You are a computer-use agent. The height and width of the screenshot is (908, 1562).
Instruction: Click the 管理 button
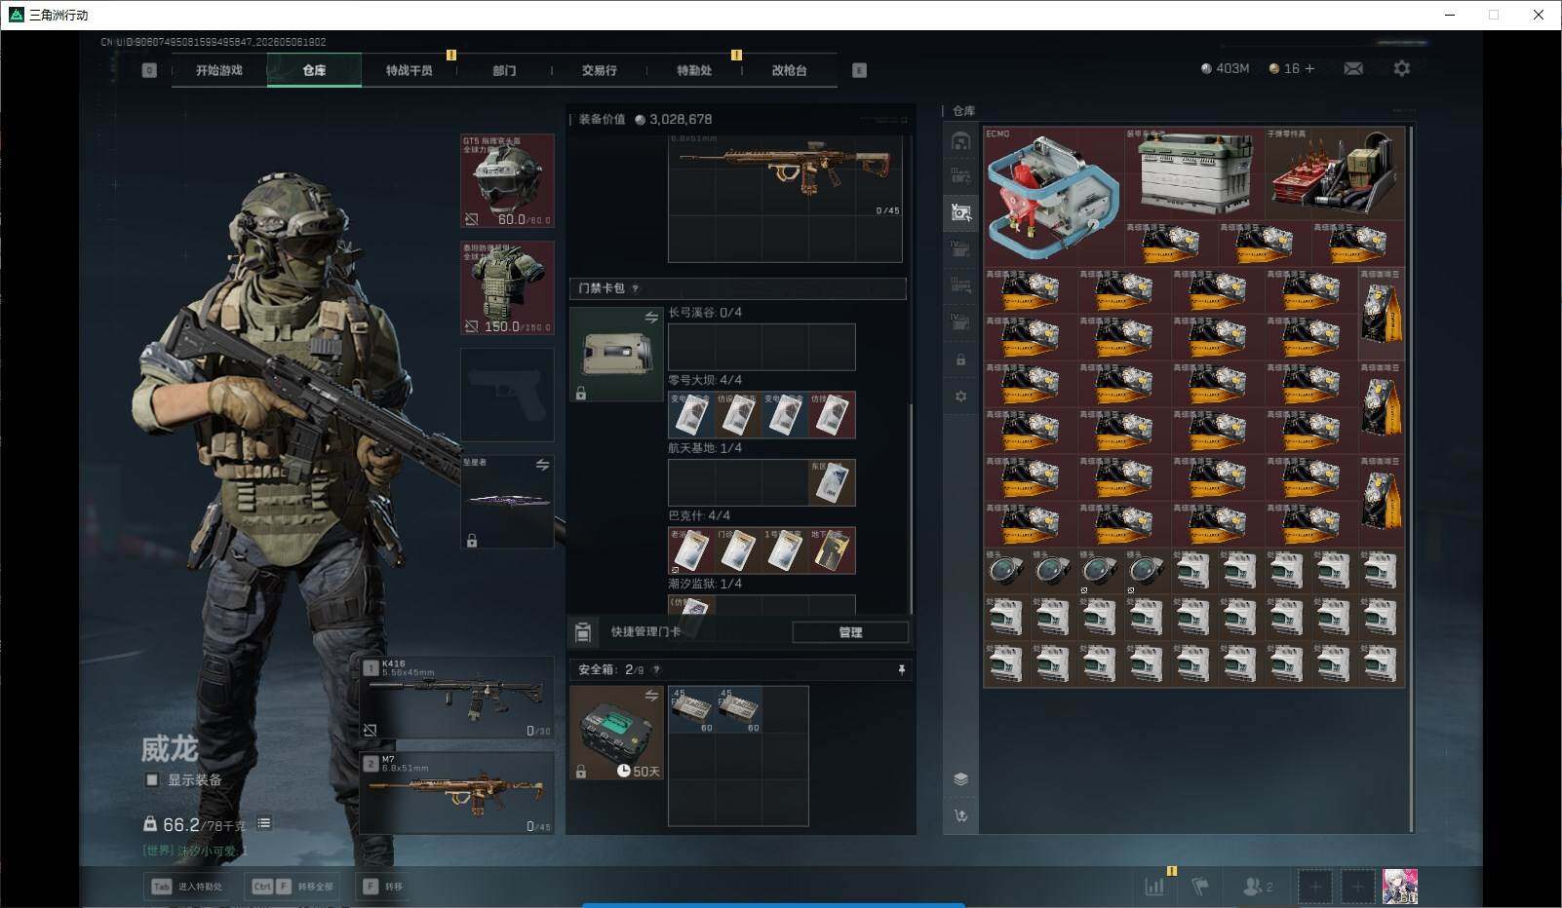coord(850,632)
